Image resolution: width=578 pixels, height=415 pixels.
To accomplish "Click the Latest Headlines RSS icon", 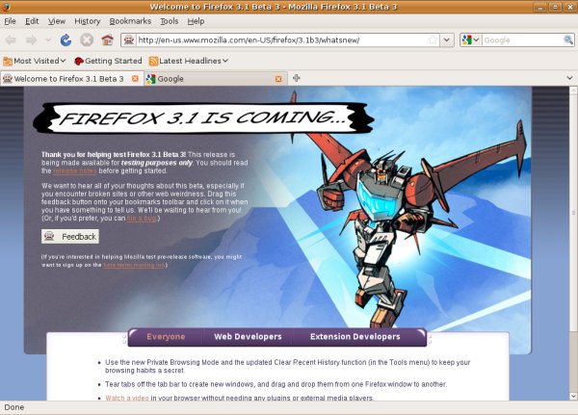I will 153,61.
